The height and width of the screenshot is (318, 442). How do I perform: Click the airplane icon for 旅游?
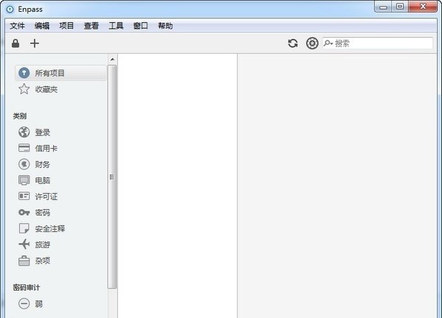24,244
